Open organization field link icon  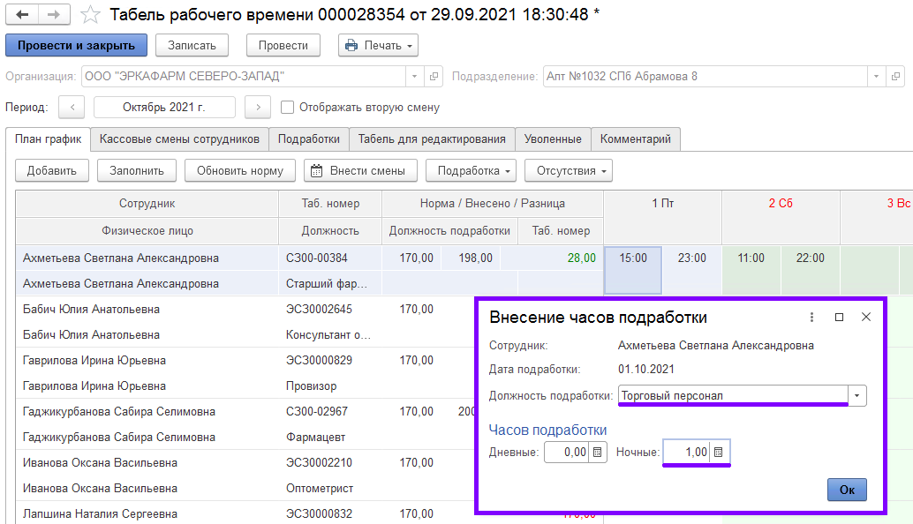pyautogui.click(x=434, y=77)
